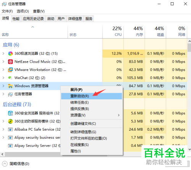
Task: Sort by the CPU column header
Action: pyautogui.click(x=113, y=32)
